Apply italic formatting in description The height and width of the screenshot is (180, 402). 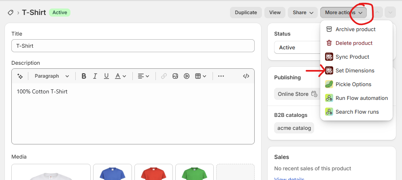95,76
